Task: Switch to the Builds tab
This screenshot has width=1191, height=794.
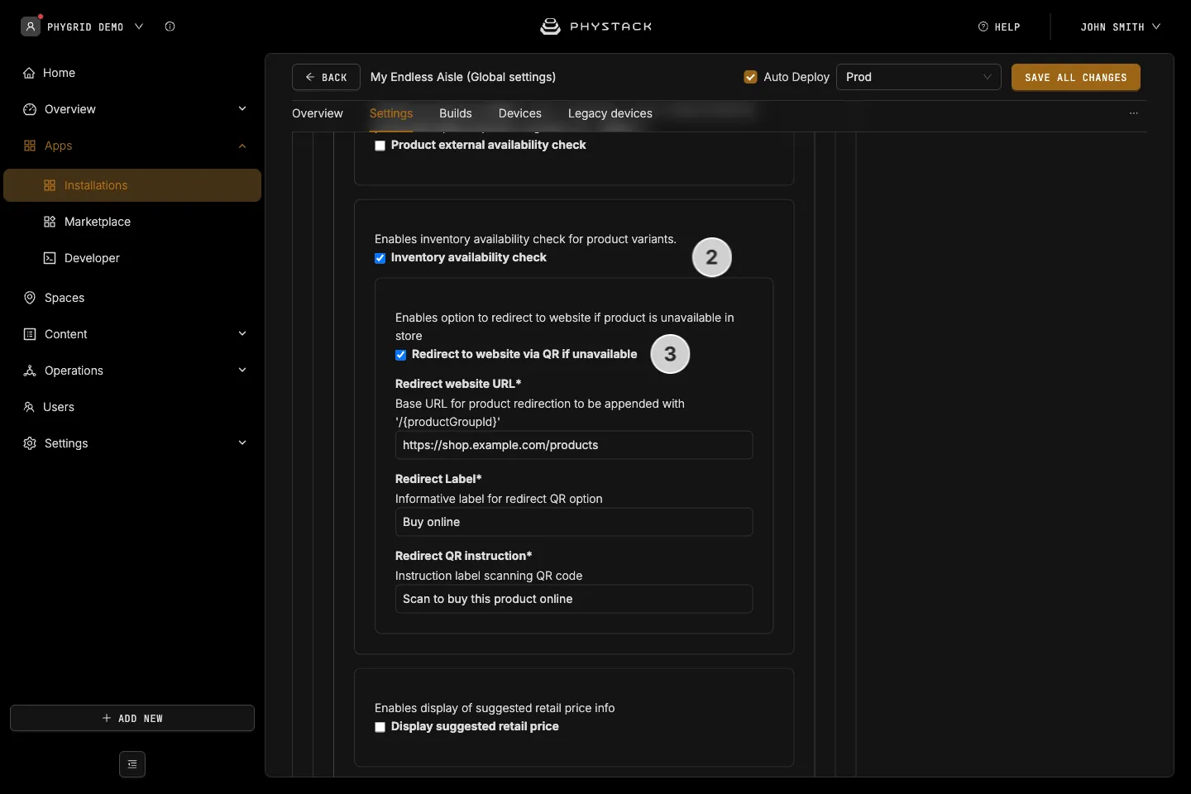Action: (456, 113)
